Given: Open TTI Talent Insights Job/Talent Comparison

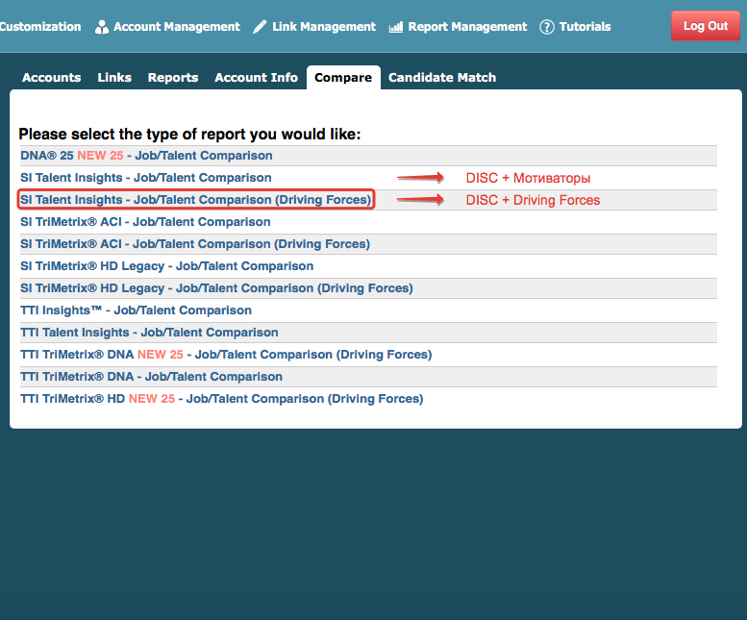Looking at the screenshot, I should (149, 333).
